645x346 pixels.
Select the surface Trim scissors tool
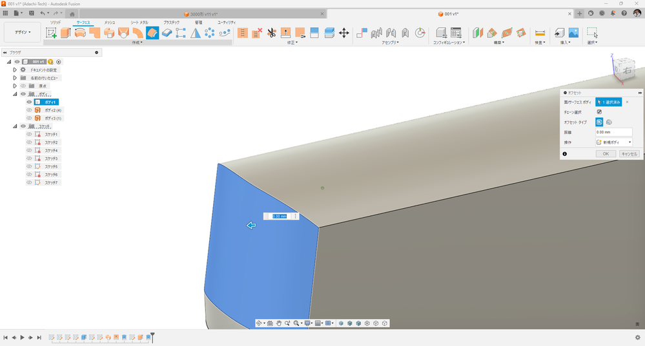(271, 33)
